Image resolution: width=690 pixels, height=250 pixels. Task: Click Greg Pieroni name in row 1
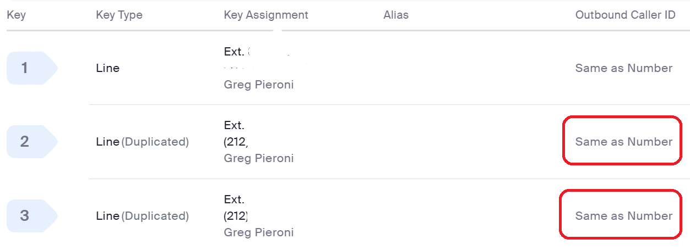point(258,85)
